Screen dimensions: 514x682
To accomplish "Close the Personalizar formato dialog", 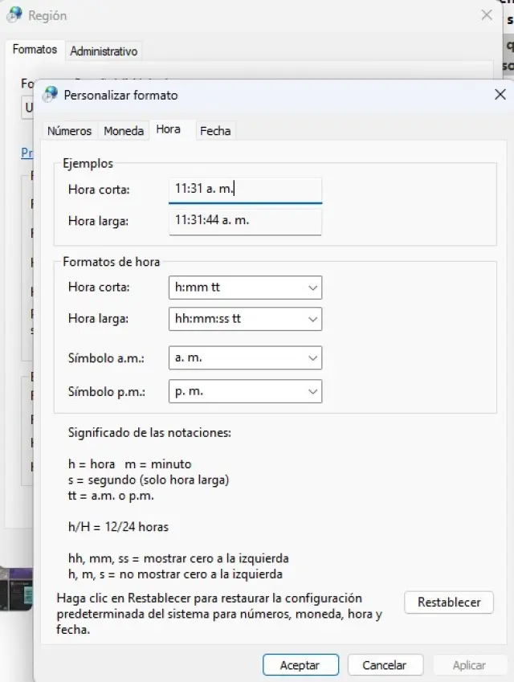I will [x=499, y=95].
